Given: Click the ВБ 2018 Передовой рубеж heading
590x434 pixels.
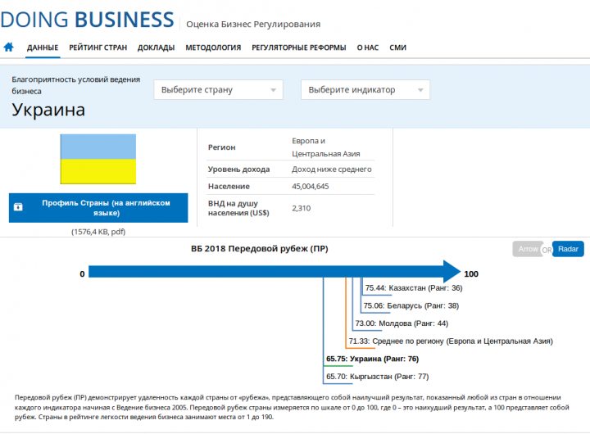Looking at the screenshot, I should 260,249.
